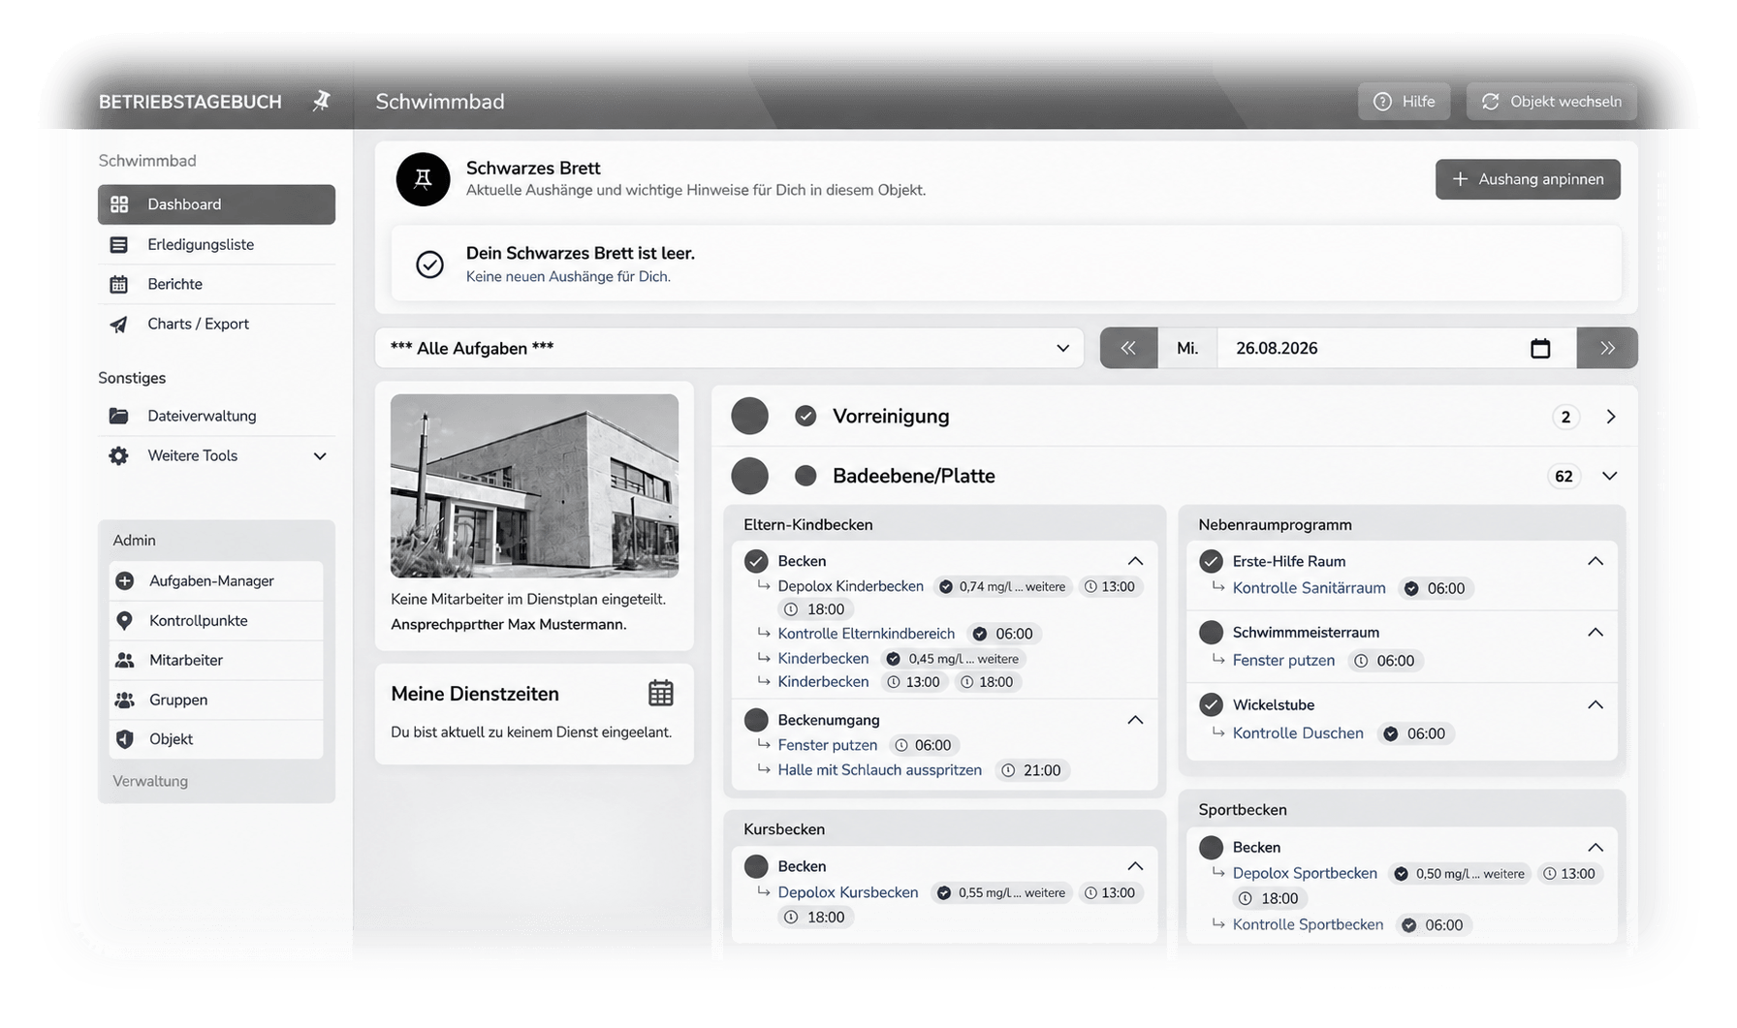The height and width of the screenshot is (1028, 1737).
Task: Toggle the Vorreinigung check status circle
Action: 805,416
